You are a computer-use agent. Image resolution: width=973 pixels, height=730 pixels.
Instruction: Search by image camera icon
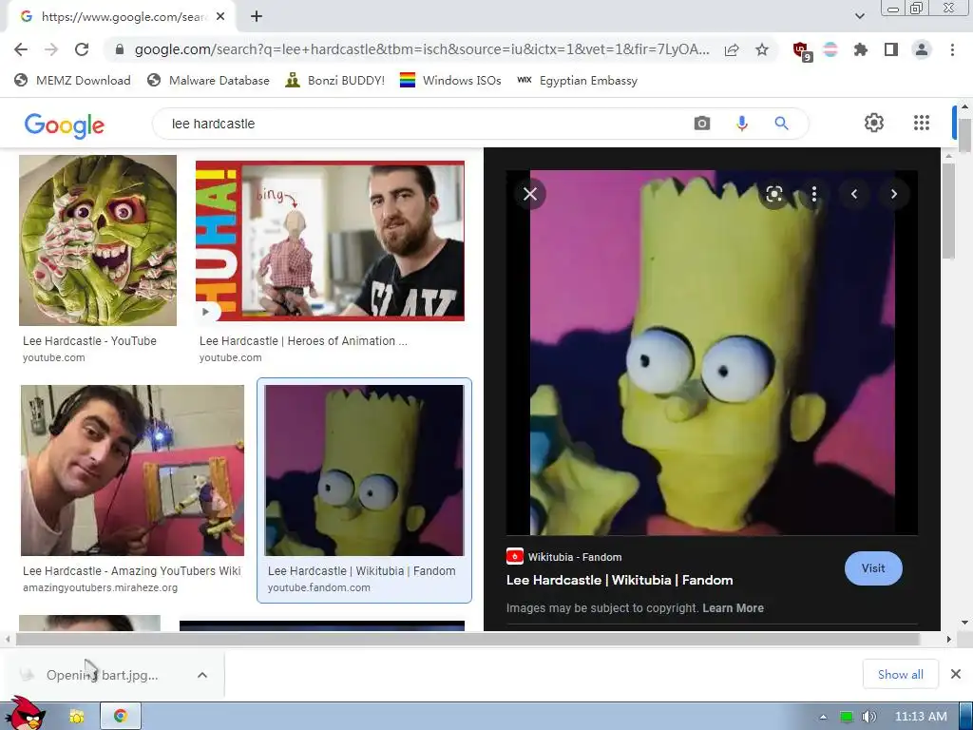(702, 123)
